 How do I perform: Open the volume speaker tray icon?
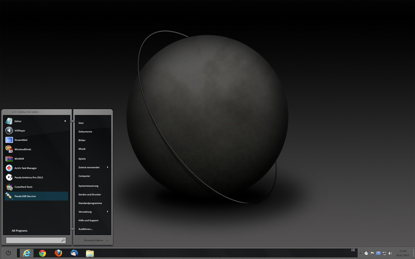click(390, 253)
